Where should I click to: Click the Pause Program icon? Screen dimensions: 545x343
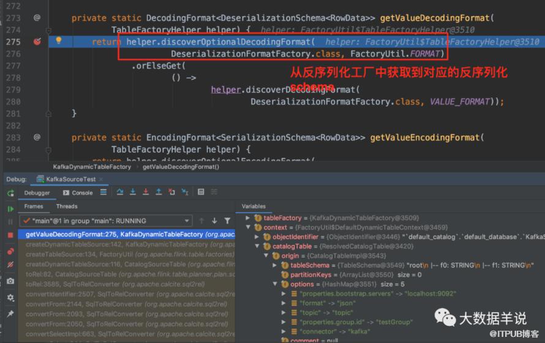click(10, 222)
